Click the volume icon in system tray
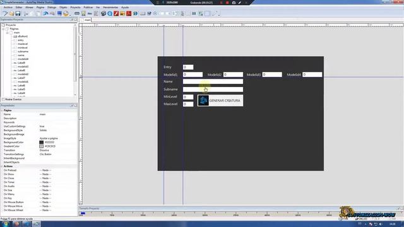The image size is (404, 227). coord(381,224)
